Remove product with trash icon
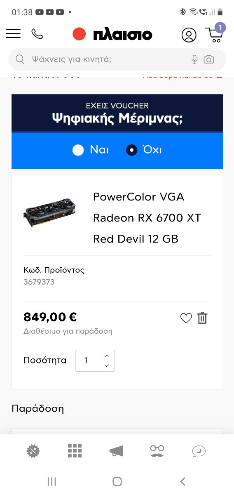Image resolution: width=234 pixels, height=495 pixels. [202, 318]
